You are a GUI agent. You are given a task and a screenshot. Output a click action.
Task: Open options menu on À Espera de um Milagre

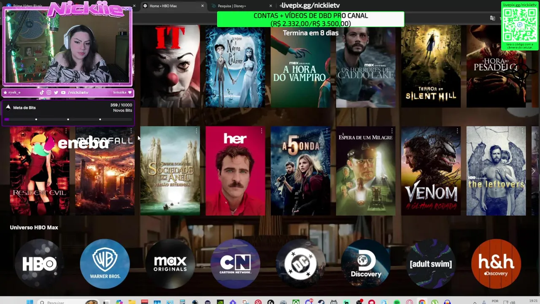(x=392, y=131)
